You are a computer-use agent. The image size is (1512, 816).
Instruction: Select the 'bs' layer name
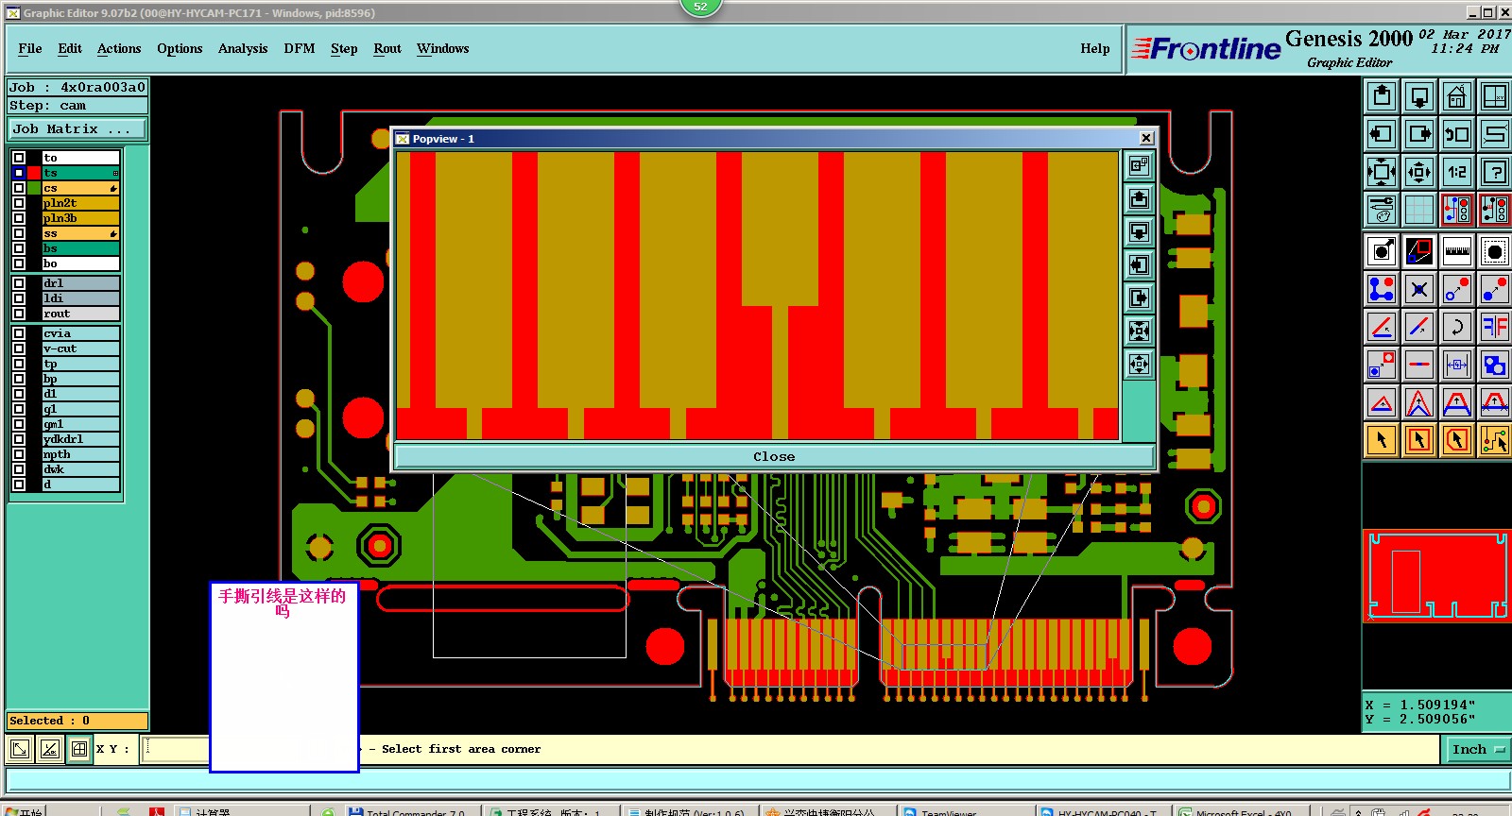[x=80, y=248]
